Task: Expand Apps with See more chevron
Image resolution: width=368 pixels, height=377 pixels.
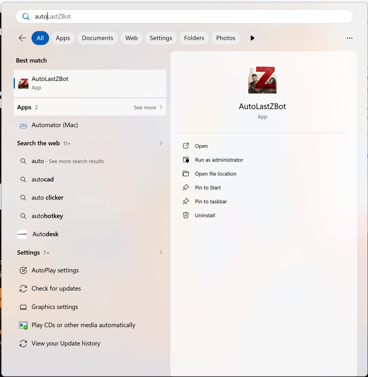Action: click(x=161, y=107)
